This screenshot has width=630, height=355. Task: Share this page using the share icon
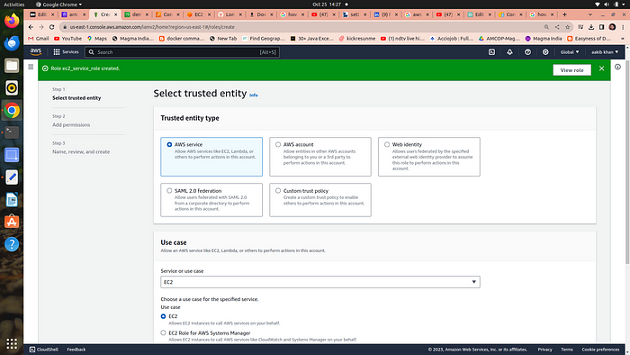557,27
